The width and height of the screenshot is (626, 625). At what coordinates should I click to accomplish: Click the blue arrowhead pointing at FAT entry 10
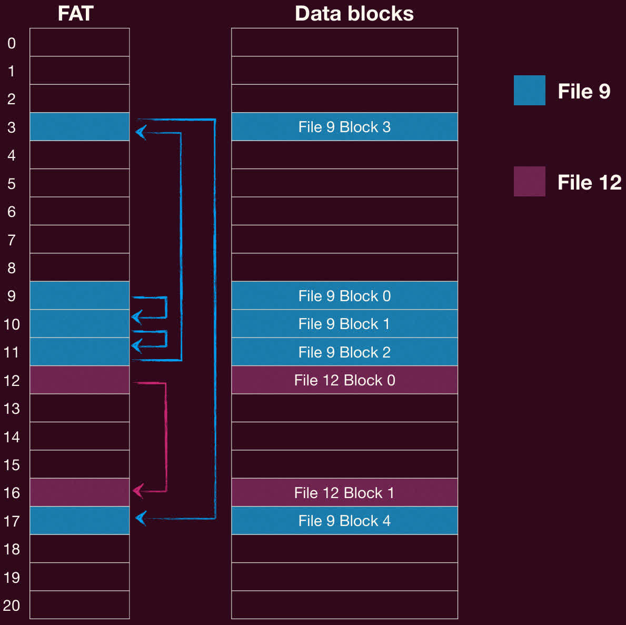click(x=137, y=317)
